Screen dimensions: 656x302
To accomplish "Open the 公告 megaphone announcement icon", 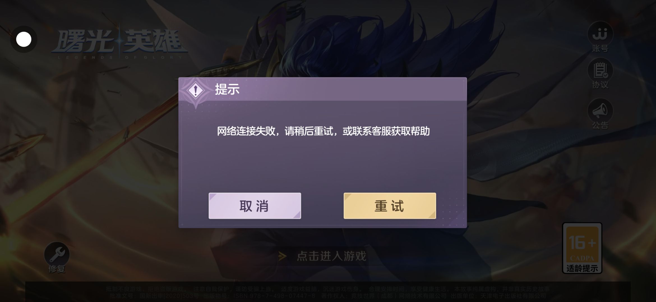I will coord(600,111).
